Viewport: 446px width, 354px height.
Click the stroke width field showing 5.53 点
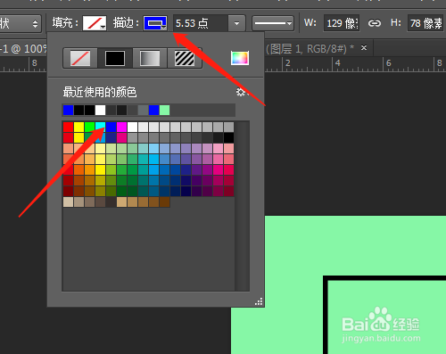click(x=201, y=23)
